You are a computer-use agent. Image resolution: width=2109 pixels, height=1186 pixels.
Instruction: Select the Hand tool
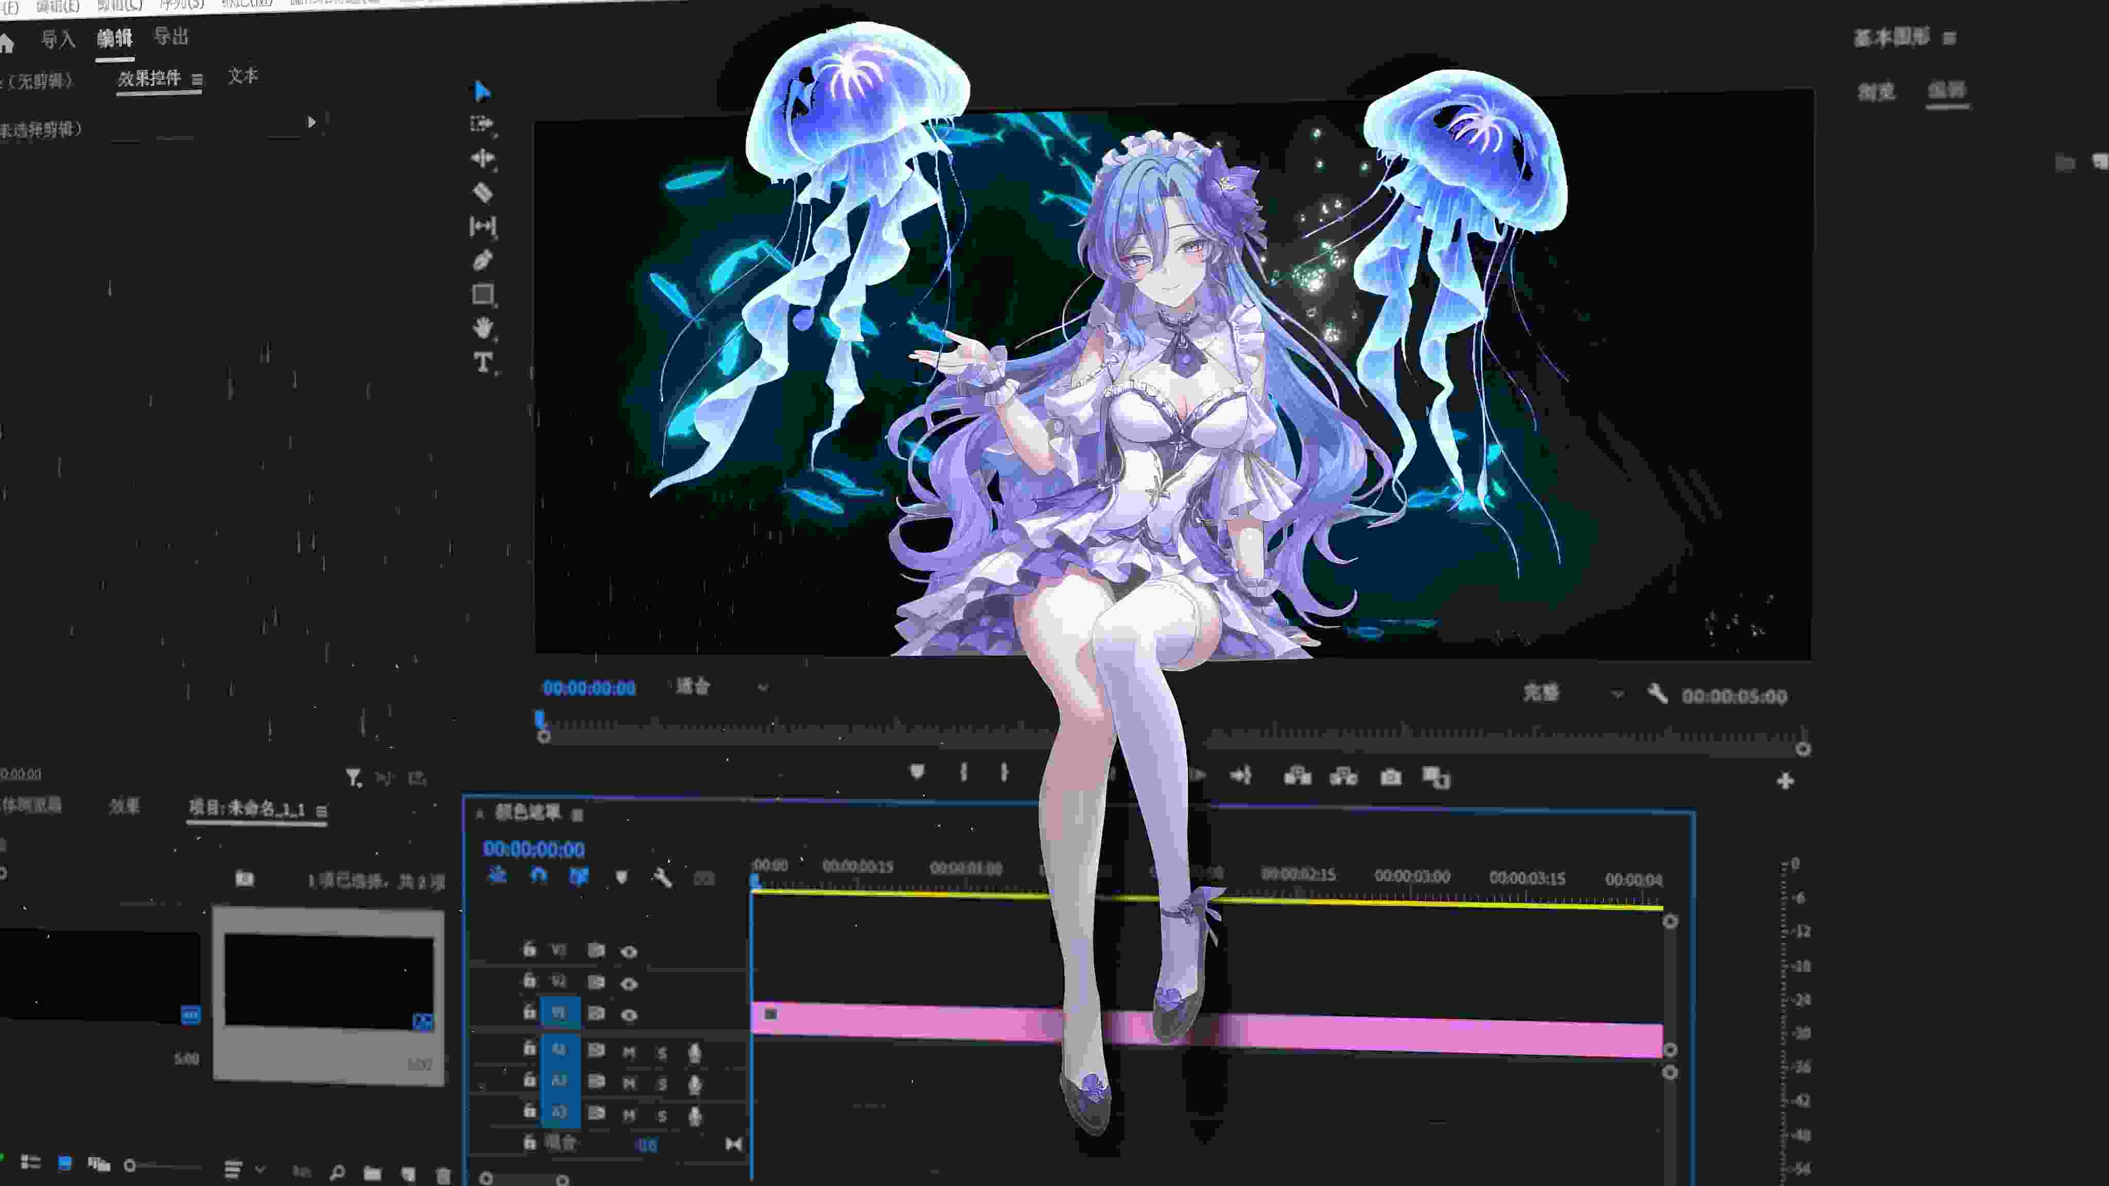pos(483,327)
